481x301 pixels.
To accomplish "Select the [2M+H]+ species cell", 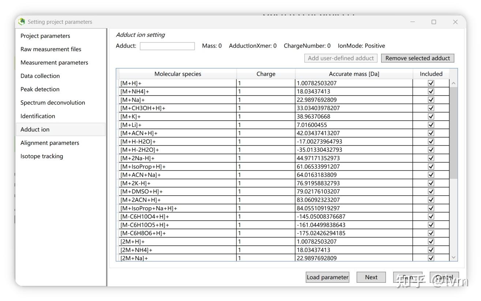I will click(x=178, y=242).
